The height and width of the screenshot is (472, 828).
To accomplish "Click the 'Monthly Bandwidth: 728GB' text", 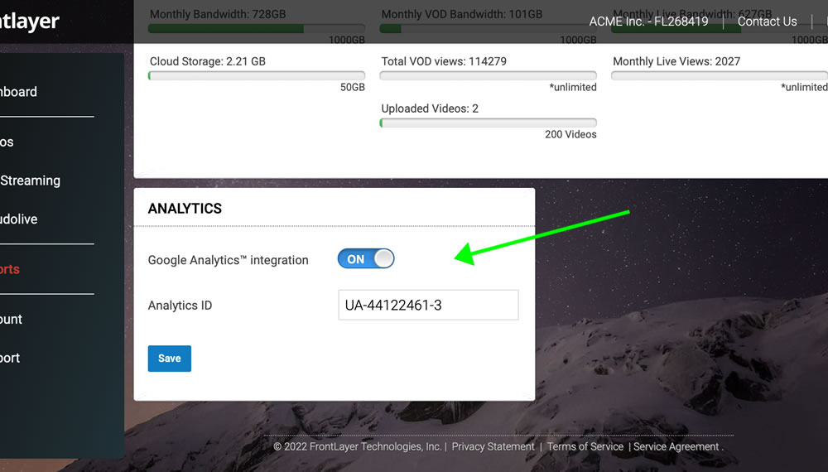I will 218,14.
